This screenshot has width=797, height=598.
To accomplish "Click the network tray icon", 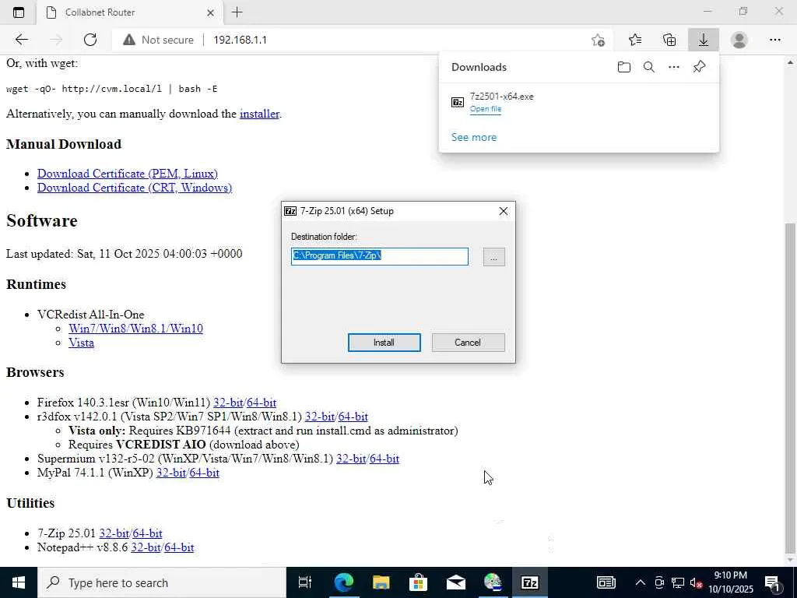I will (678, 582).
